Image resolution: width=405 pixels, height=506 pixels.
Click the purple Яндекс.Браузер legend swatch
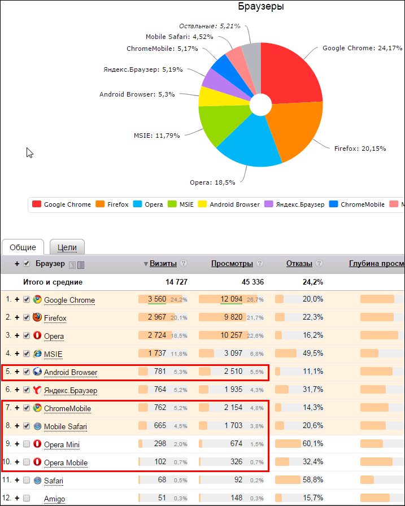click(268, 204)
